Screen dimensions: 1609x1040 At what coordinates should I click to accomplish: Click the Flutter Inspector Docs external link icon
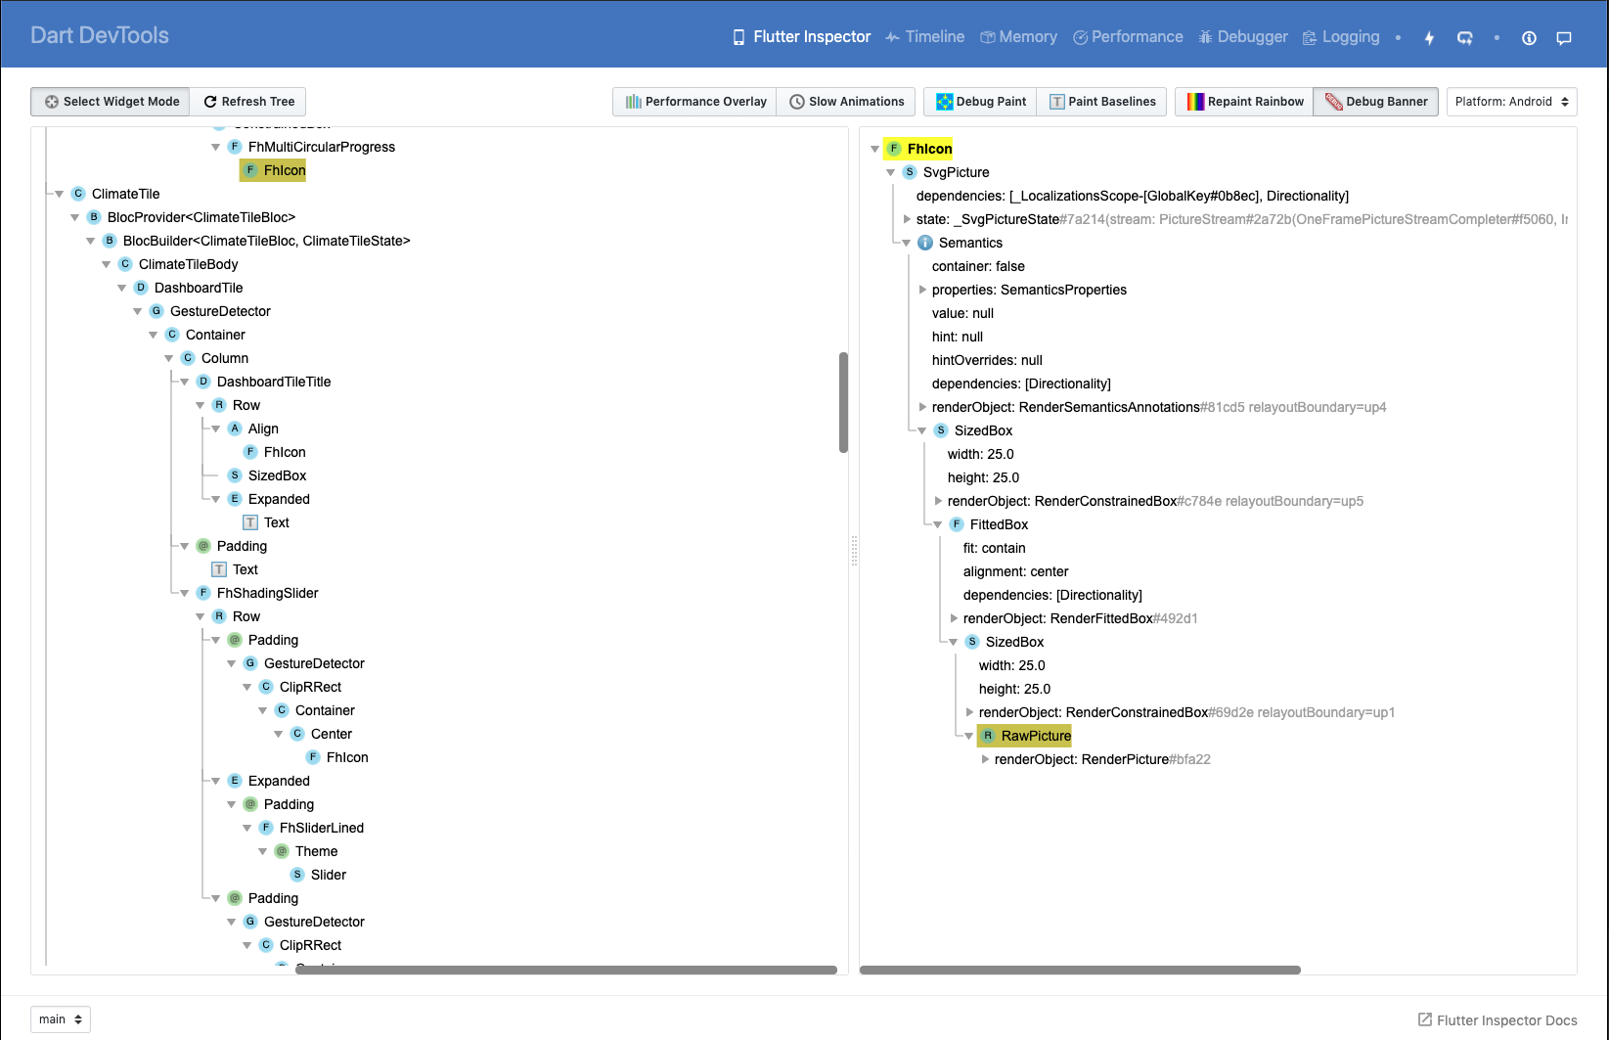tap(1425, 1019)
